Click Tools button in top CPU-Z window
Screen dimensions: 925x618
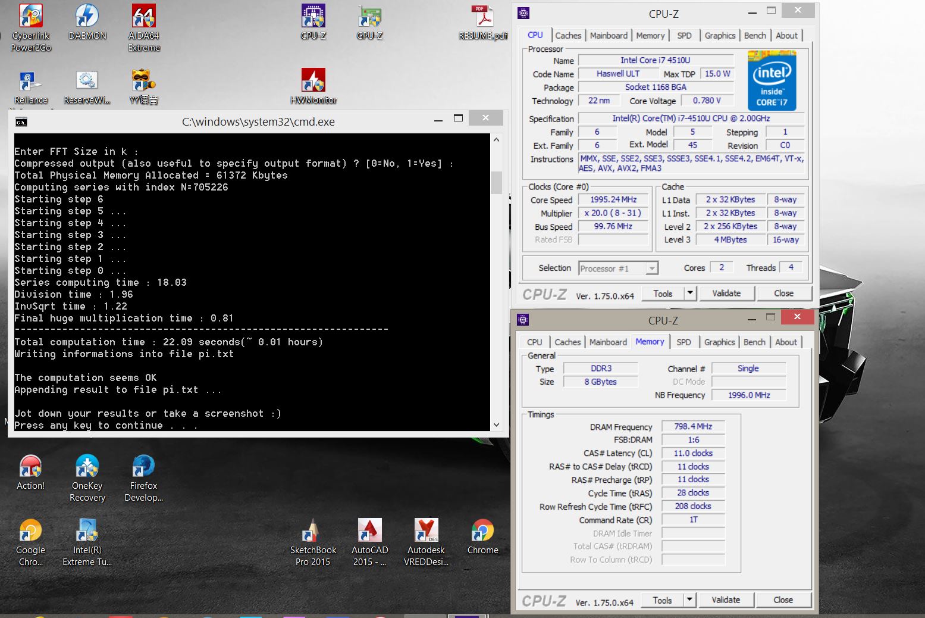pos(663,294)
